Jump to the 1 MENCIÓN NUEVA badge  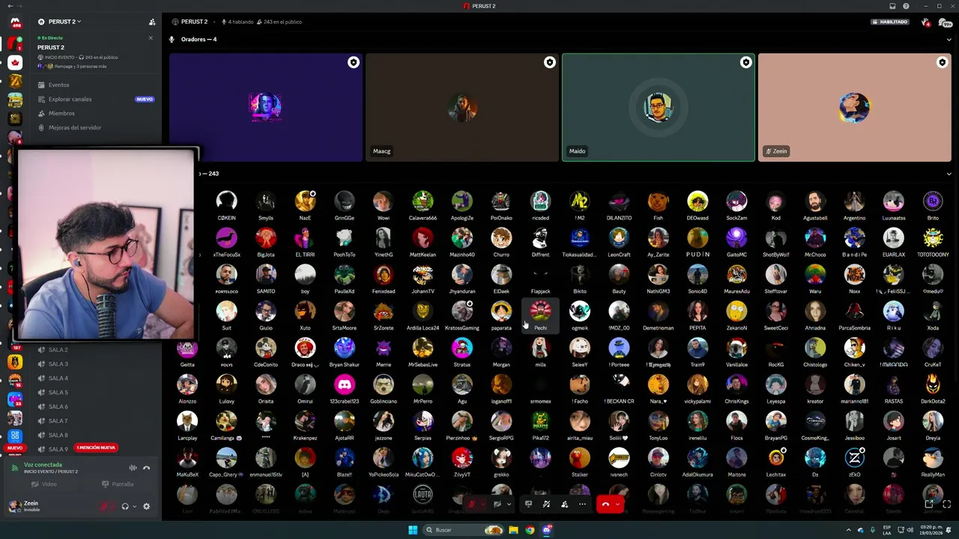(x=96, y=448)
